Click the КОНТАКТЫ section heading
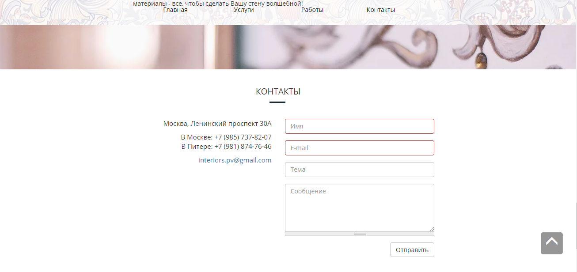The height and width of the screenshot is (272, 577). tap(278, 92)
